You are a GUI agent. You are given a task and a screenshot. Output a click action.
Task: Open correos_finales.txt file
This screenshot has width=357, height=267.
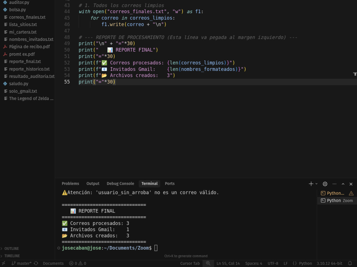pos(27,17)
